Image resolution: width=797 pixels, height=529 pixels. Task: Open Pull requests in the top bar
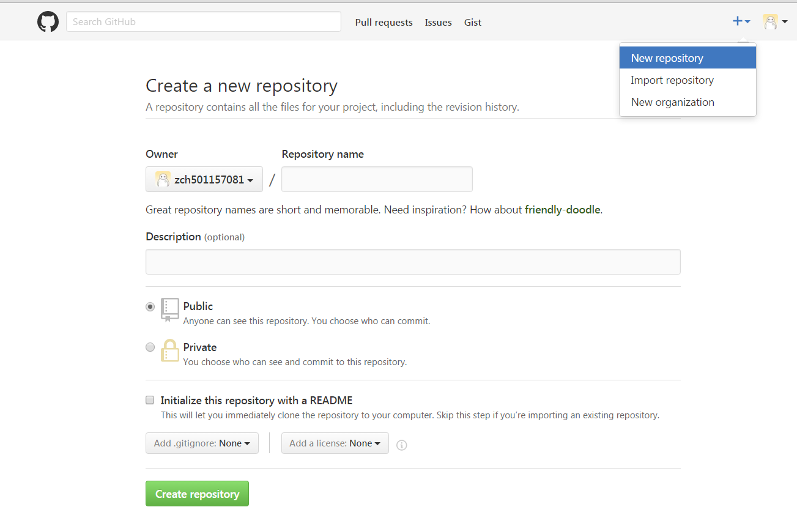(x=384, y=22)
